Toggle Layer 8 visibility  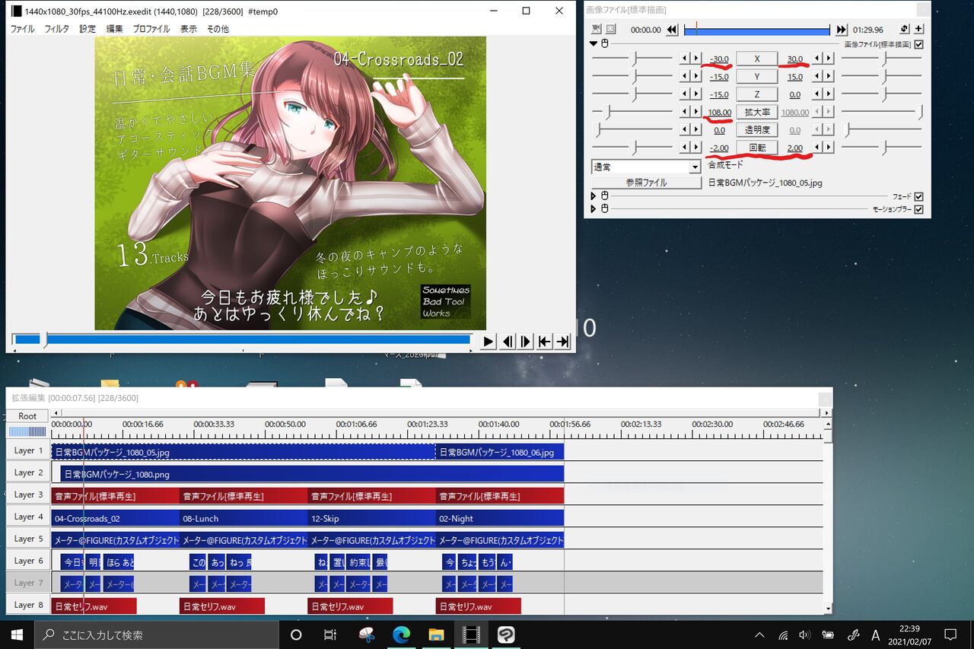tap(27, 605)
